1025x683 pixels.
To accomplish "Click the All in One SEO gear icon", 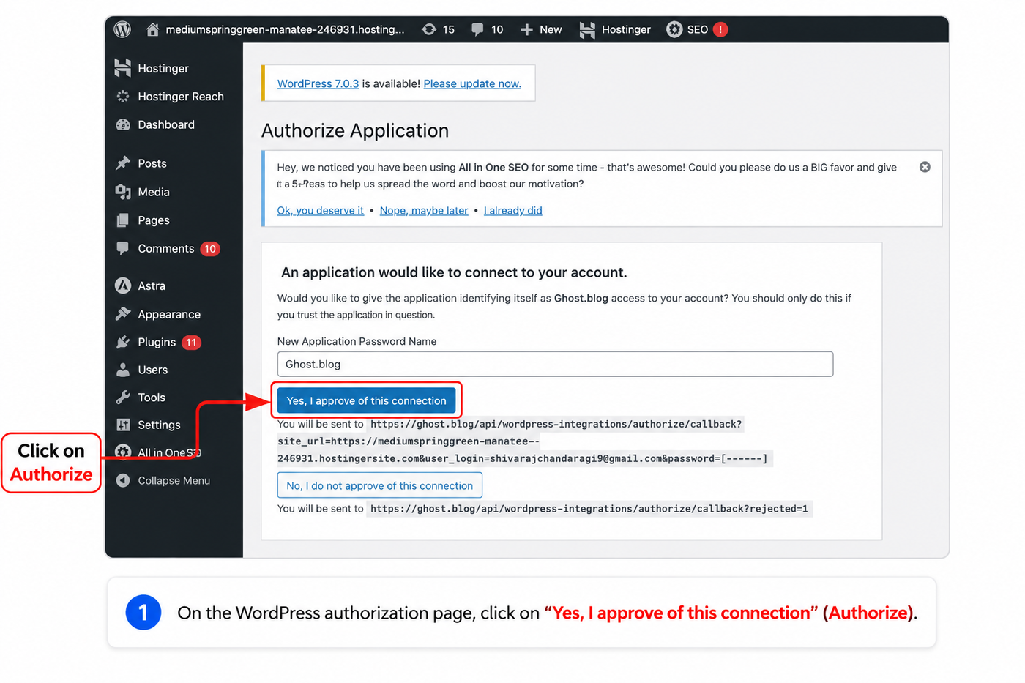I will point(123,452).
